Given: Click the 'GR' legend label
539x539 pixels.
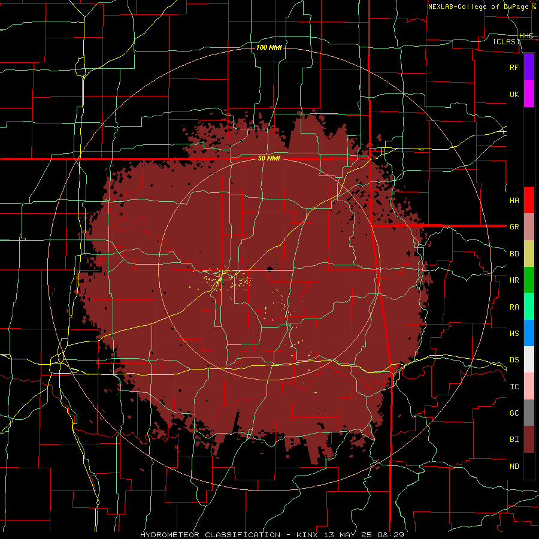Looking at the screenshot, I should click(514, 227).
